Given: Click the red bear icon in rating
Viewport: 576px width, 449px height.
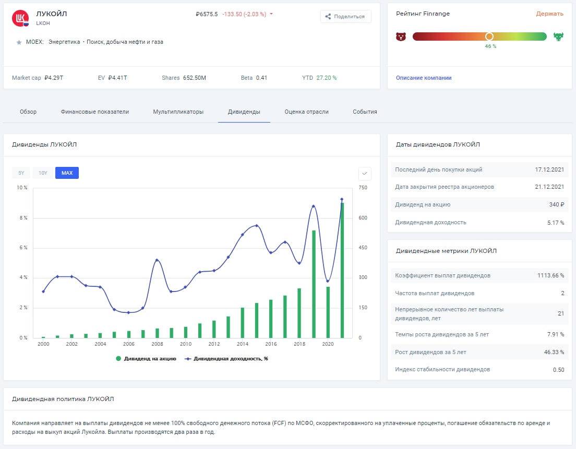Looking at the screenshot, I should tap(401, 37).
